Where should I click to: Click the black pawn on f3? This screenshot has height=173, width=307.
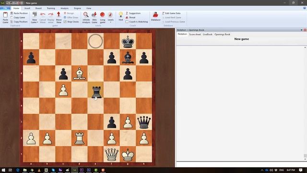coord(112,122)
